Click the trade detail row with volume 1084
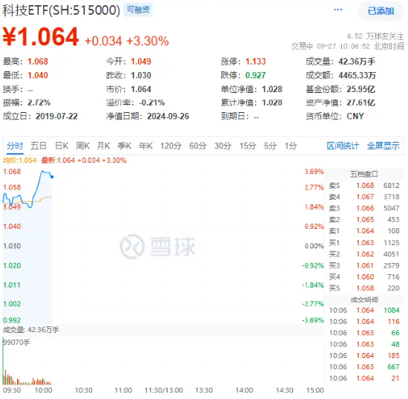 coord(364,311)
